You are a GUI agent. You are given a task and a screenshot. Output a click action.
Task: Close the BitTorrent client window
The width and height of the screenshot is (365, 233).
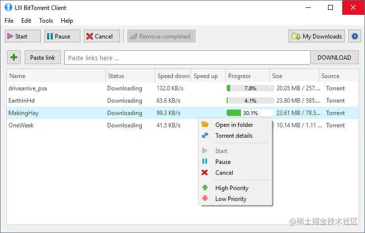tap(353, 7)
